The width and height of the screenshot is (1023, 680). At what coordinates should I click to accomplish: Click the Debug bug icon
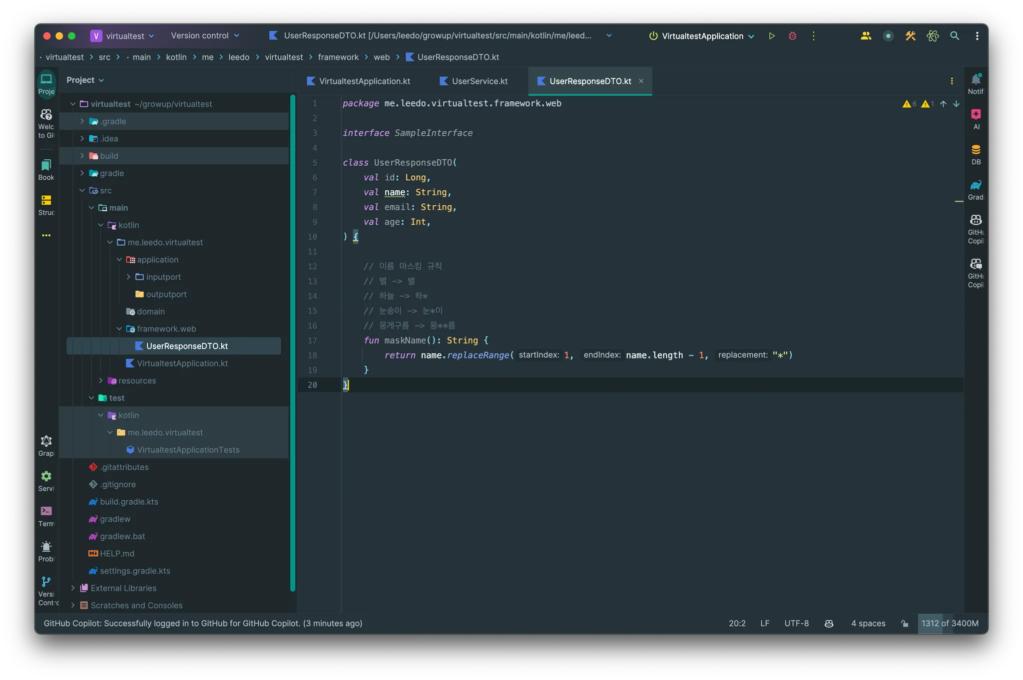click(792, 36)
